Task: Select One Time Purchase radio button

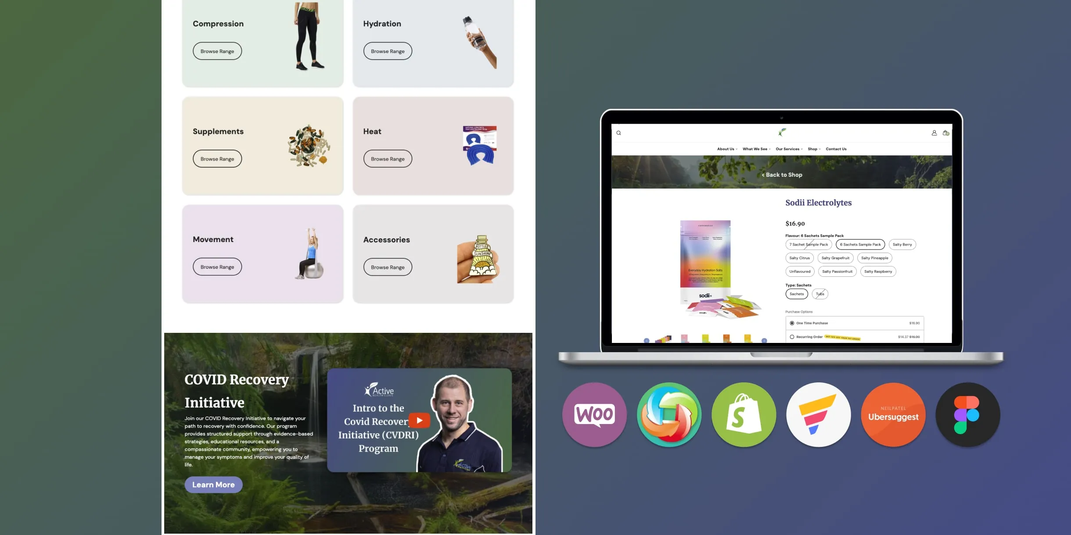Action: coord(792,323)
